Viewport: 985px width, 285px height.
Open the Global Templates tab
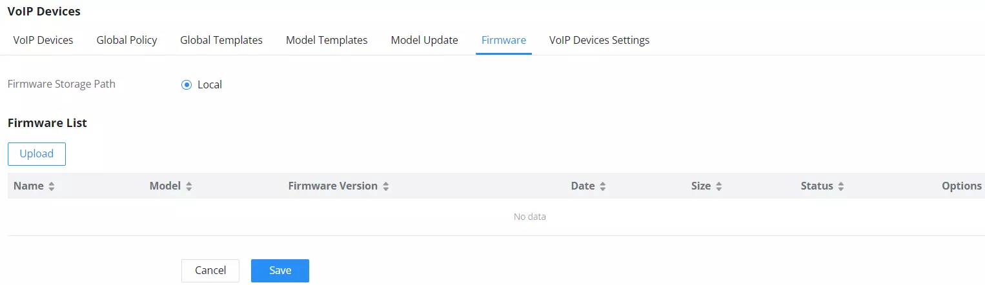click(x=221, y=40)
